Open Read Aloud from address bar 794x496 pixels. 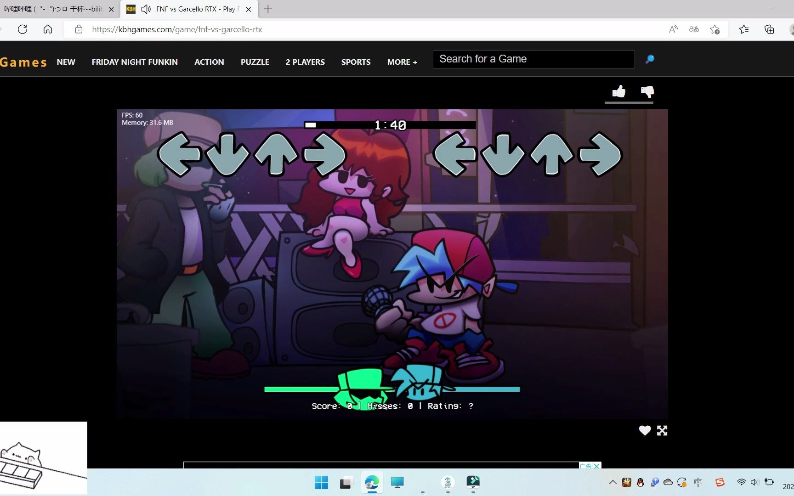tap(673, 29)
